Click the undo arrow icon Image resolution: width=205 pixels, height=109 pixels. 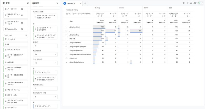click(x=183, y=3)
